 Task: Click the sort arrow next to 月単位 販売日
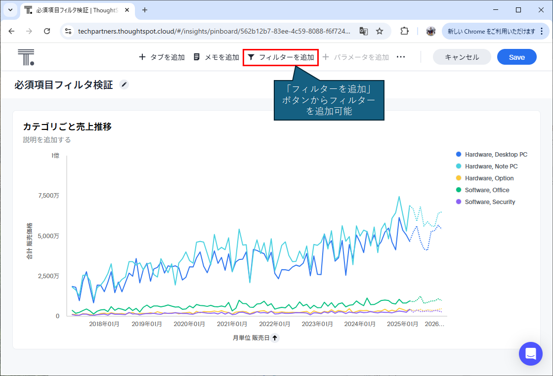point(275,338)
